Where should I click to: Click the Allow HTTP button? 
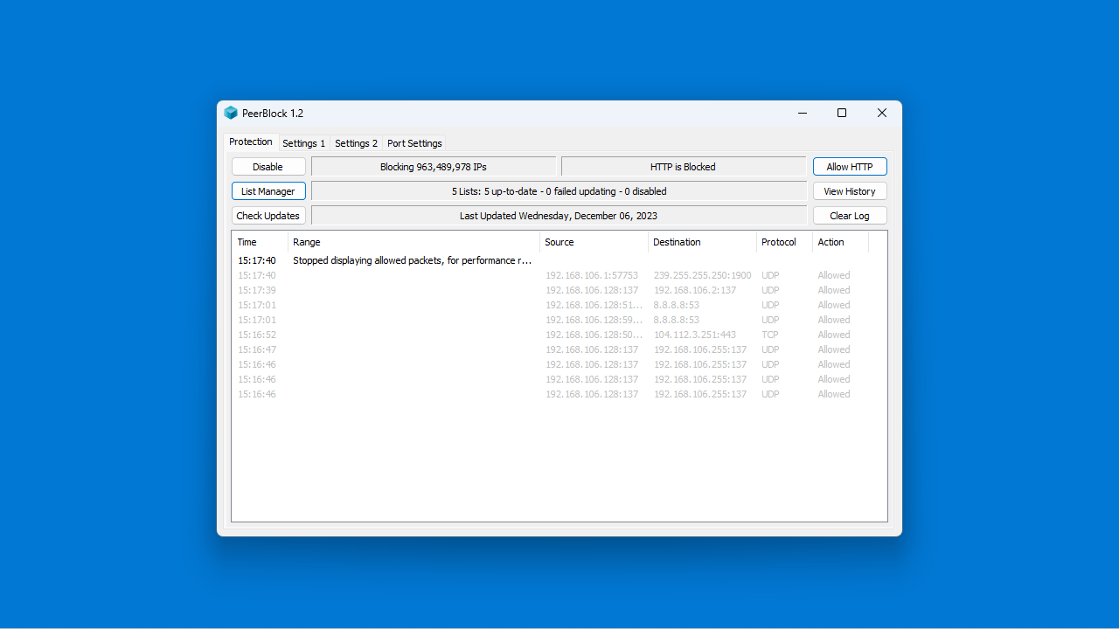pyautogui.click(x=850, y=167)
